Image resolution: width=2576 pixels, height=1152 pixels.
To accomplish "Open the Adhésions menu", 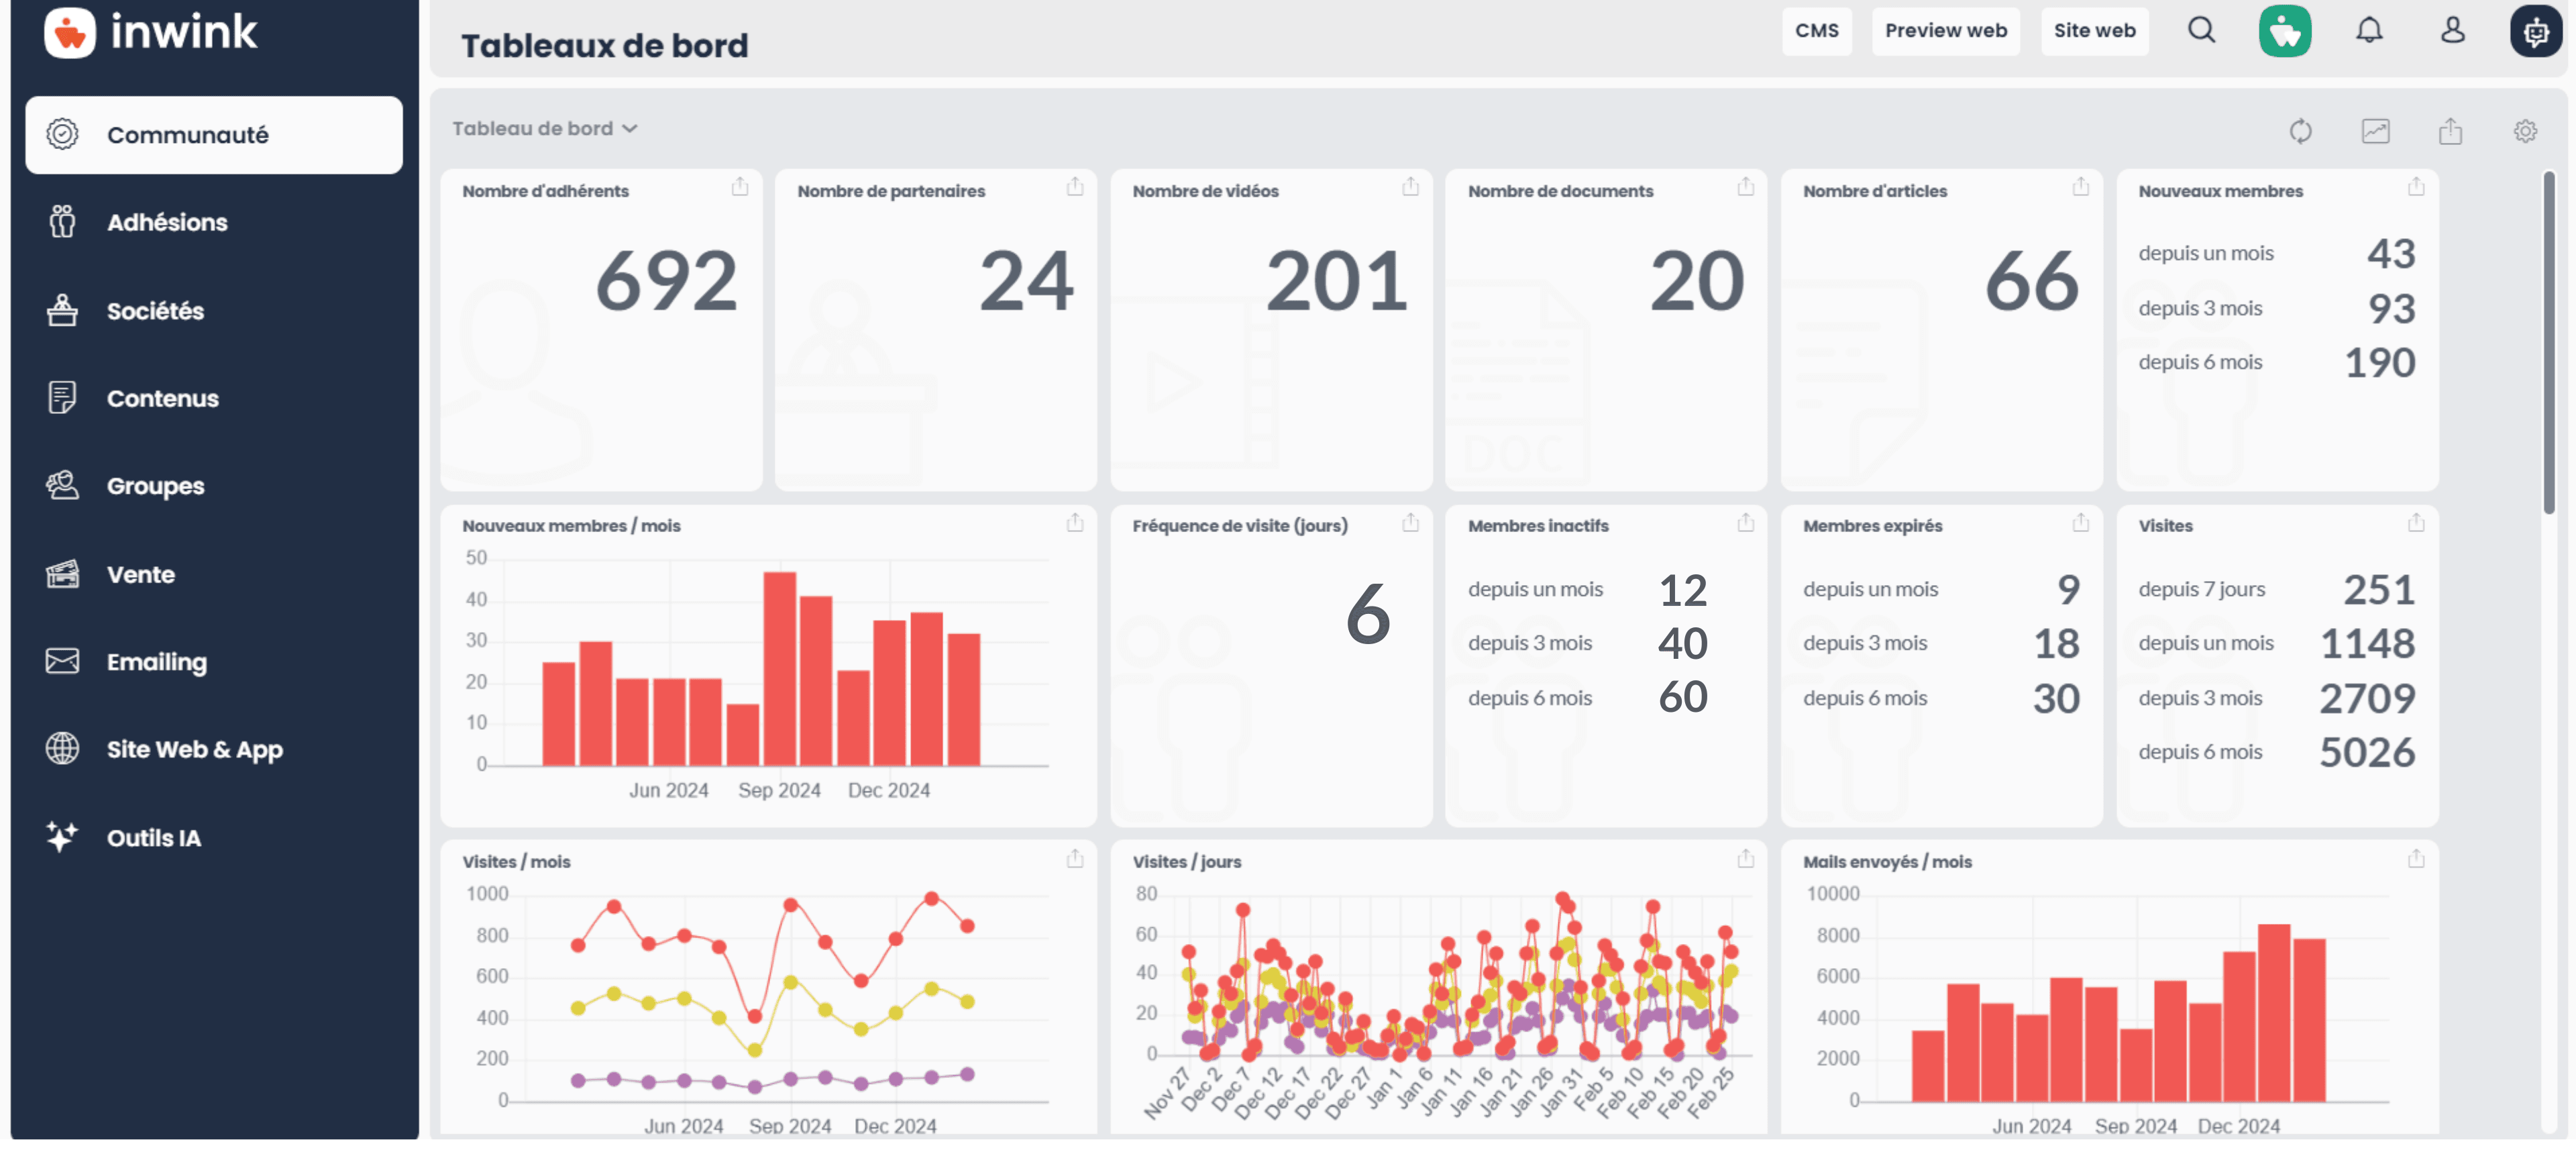I will pos(167,222).
